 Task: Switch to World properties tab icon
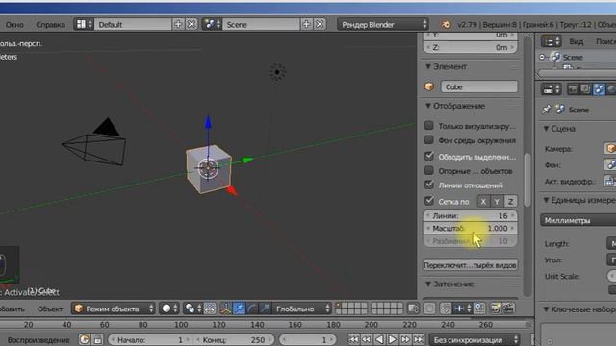(x=611, y=89)
